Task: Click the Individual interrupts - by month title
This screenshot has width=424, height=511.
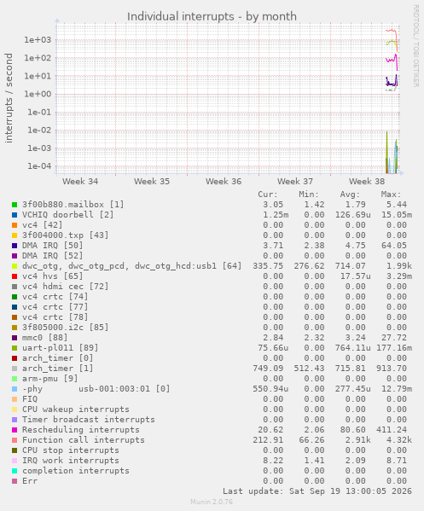Action: (212, 16)
